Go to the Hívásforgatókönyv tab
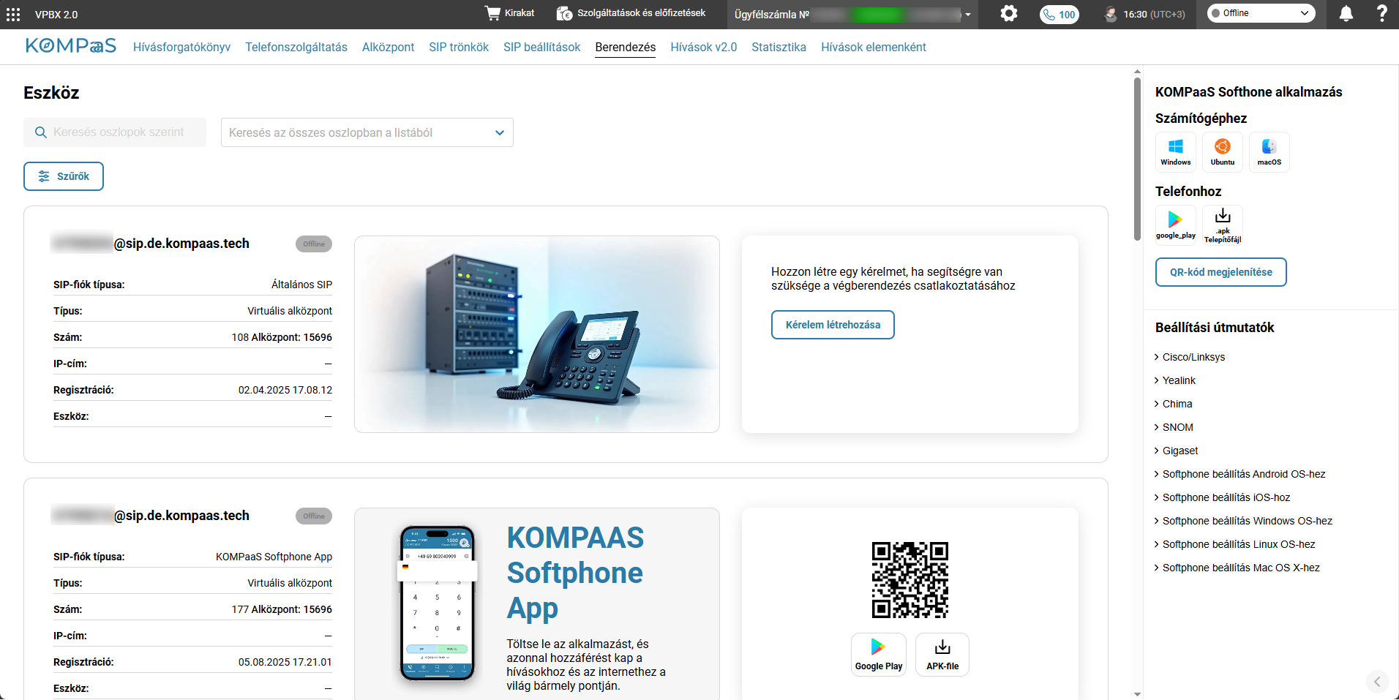This screenshot has width=1399, height=700. coord(181,47)
